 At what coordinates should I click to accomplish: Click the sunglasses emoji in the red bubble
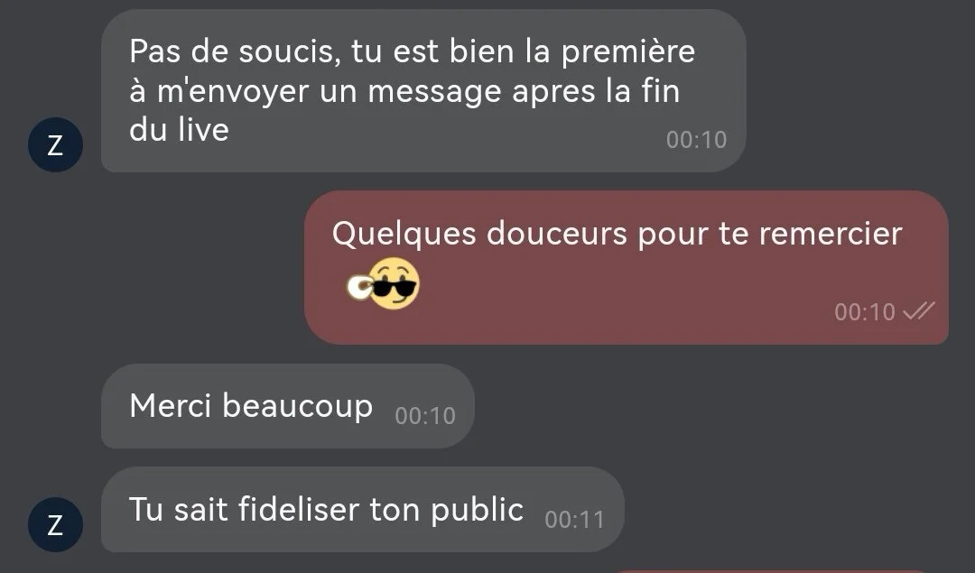[383, 284]
